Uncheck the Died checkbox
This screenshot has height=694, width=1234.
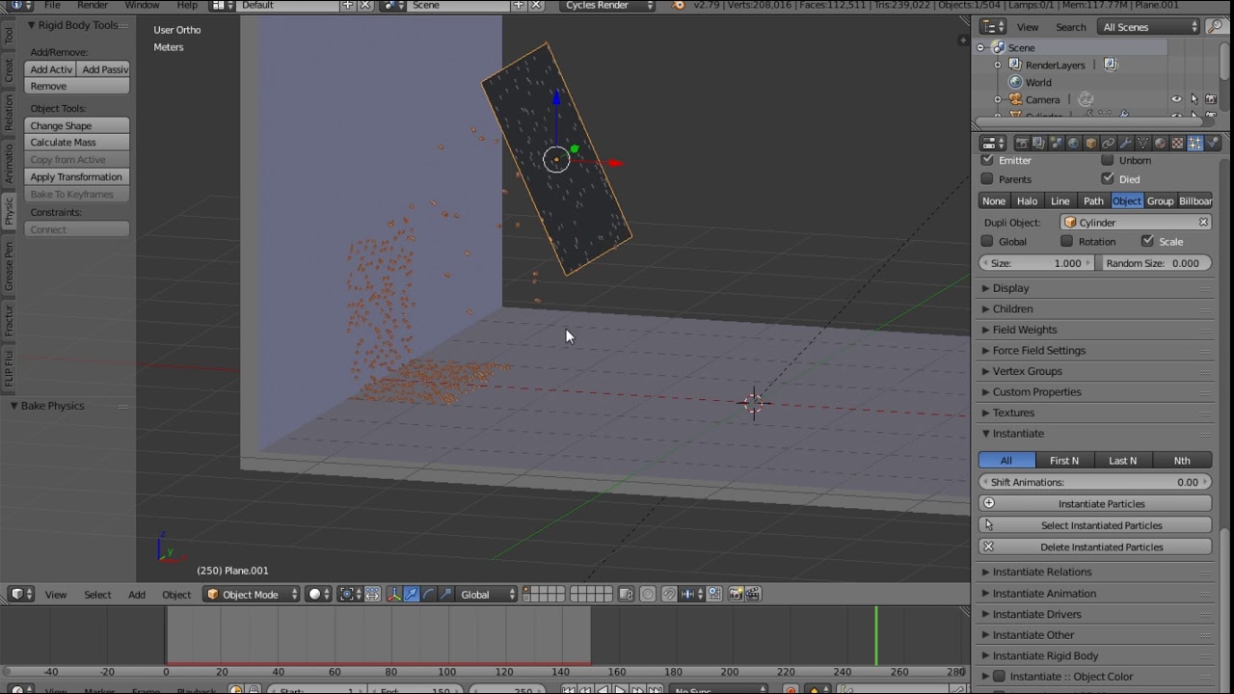pyautogui.click(x=1108, y=179)
